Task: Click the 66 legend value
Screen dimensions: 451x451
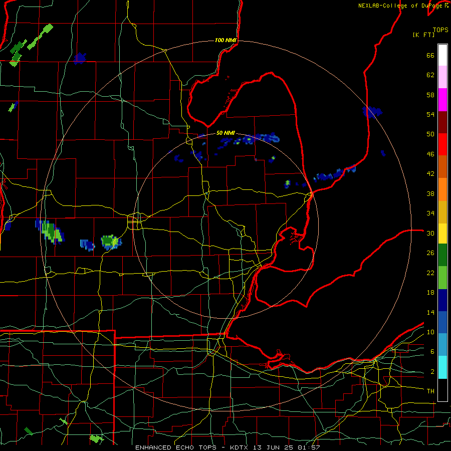Action: [x=430, y=56]
